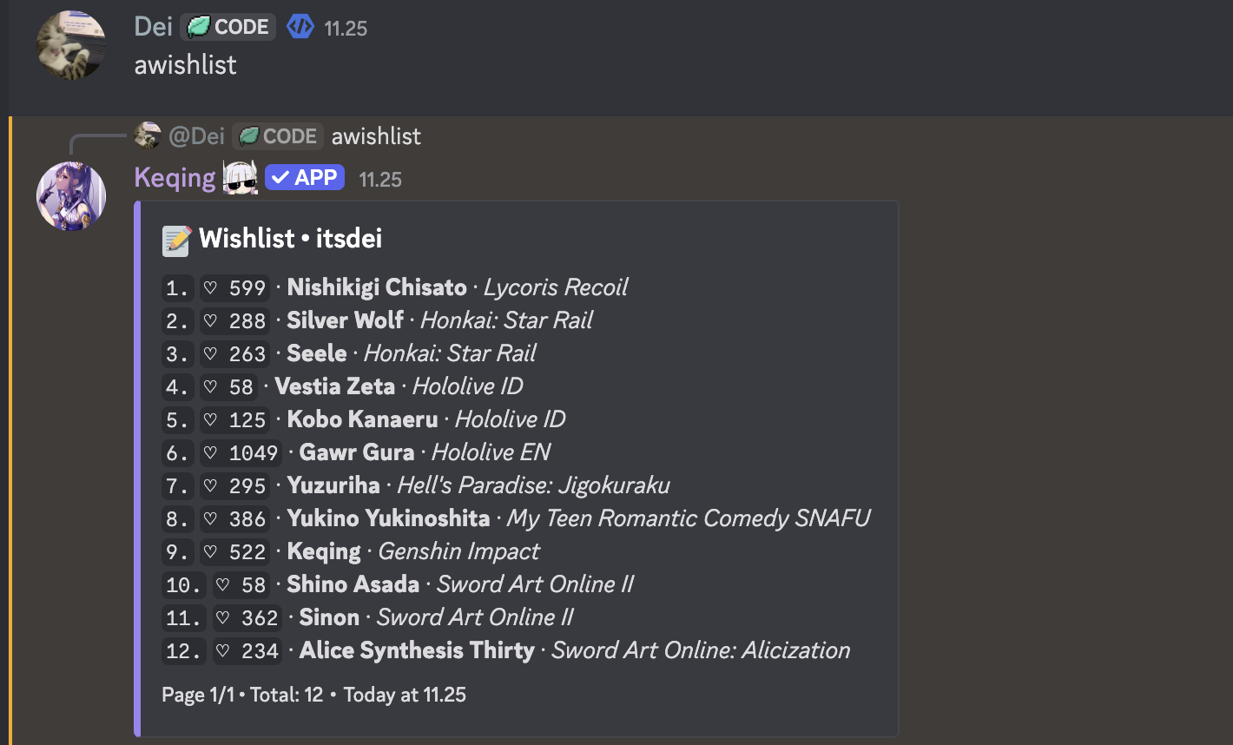Click the small reply avatar of Dei
The width and height of the screenshot is (1233, 745).
[148, 135]
